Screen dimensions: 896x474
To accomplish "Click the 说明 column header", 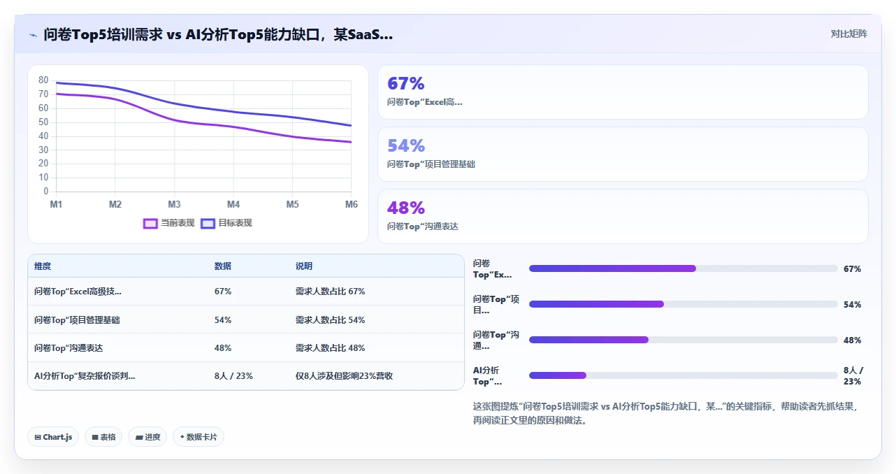I will tap(304, 266).
